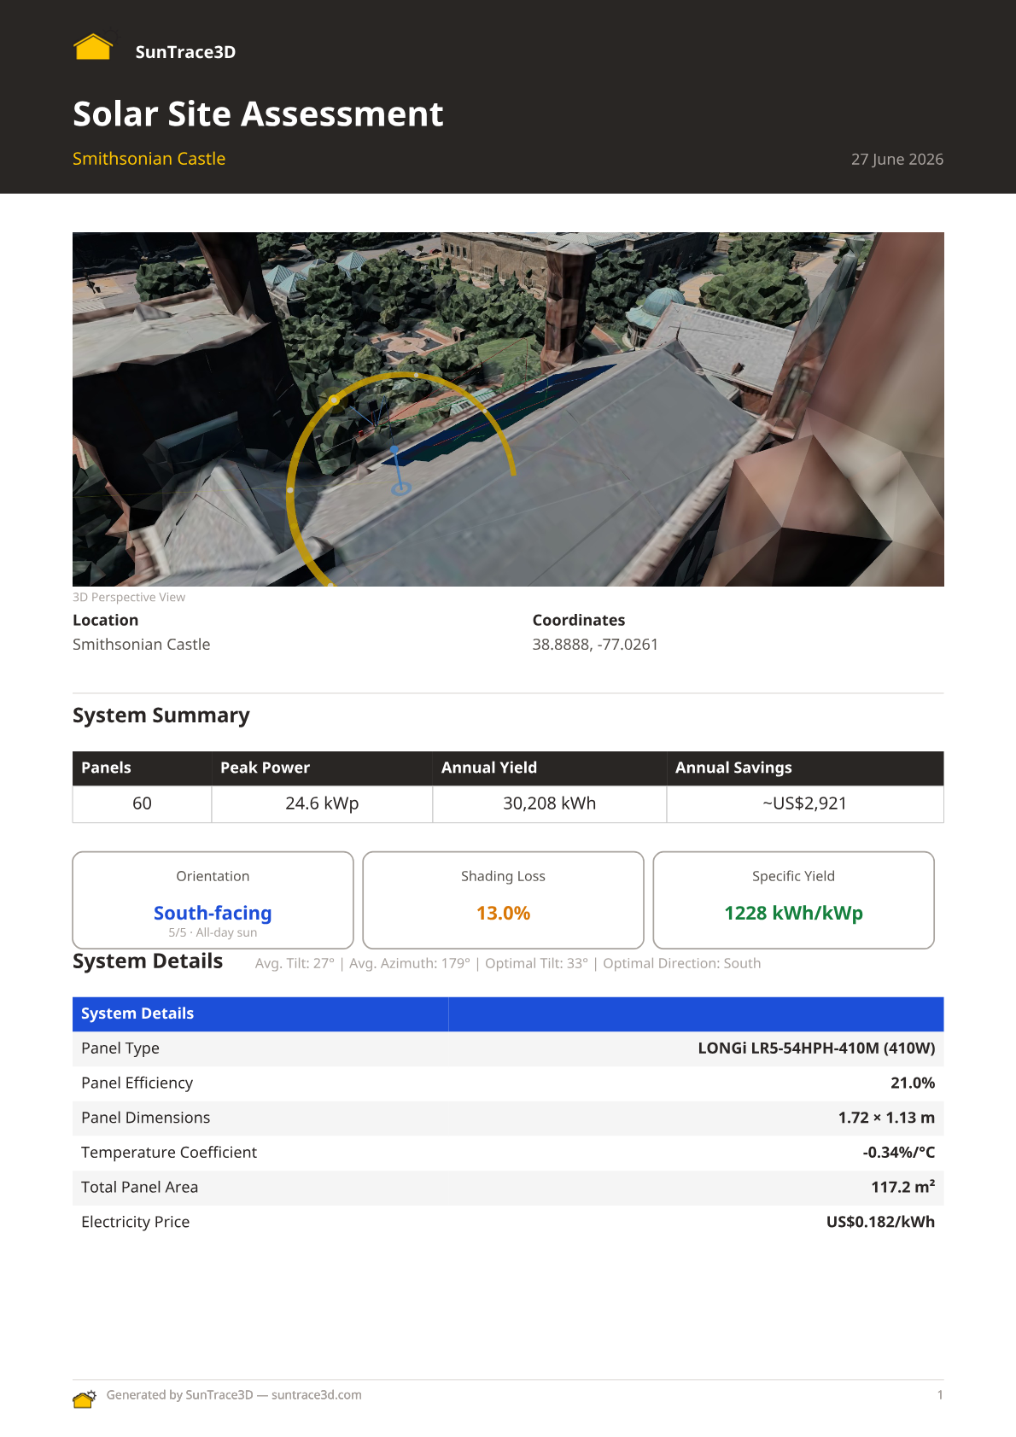Click the "South-facing" orientation value

point(213,913)
